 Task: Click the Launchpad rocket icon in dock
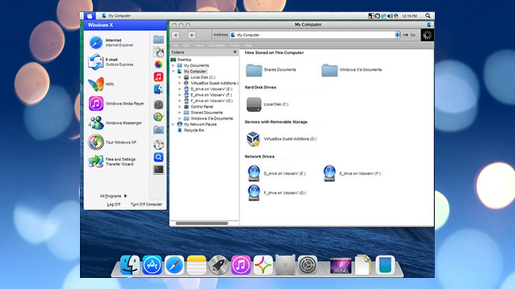[x=218, y=265]
